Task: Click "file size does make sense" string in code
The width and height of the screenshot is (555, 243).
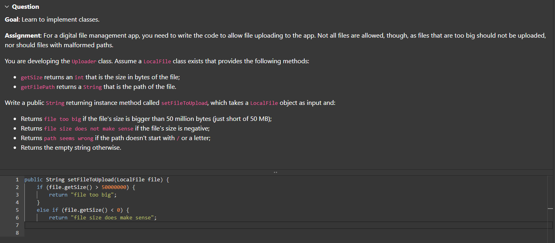Action: pos(112,218)
